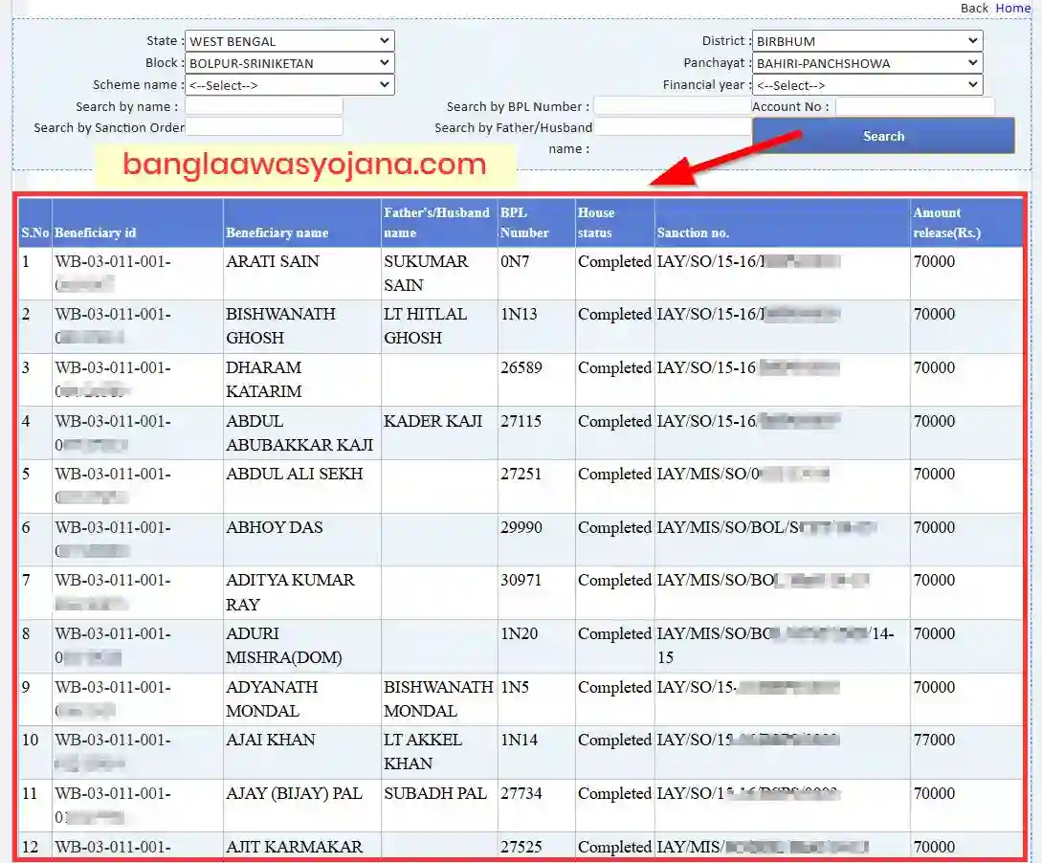Select beneficiary name ADURI MISHRA(DOM)
Screen dimensions: 1042x863
point(284,645)
